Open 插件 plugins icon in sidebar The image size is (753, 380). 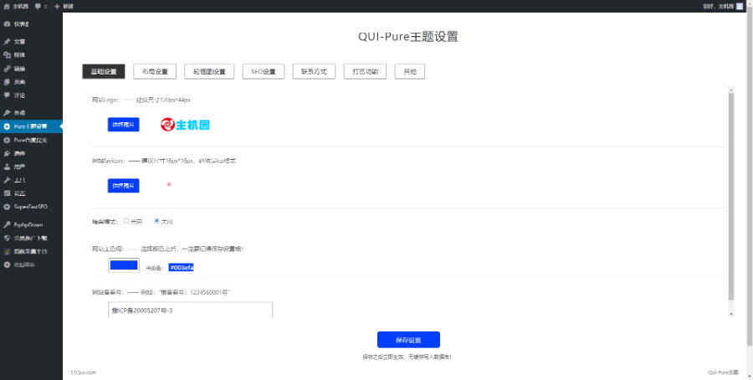click(7, 153)
